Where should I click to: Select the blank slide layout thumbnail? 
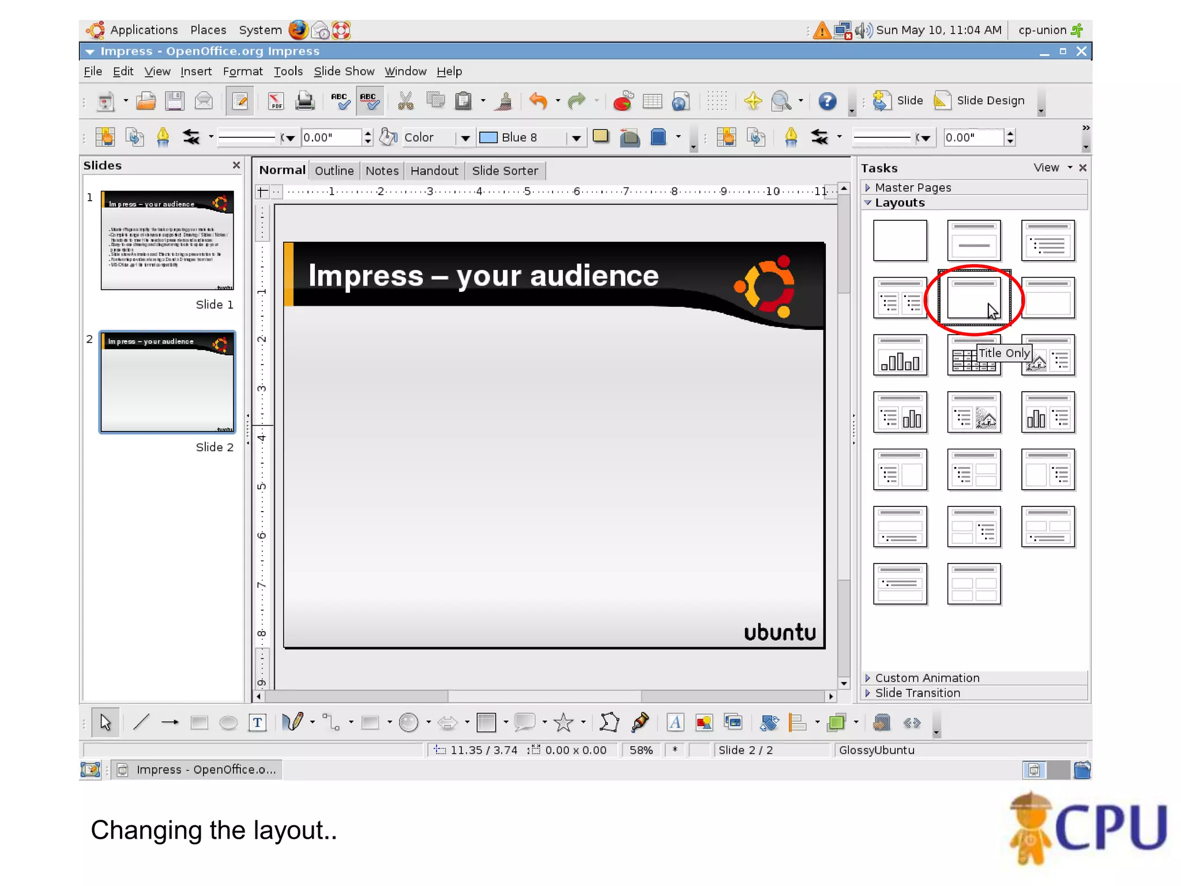point(900,241)
